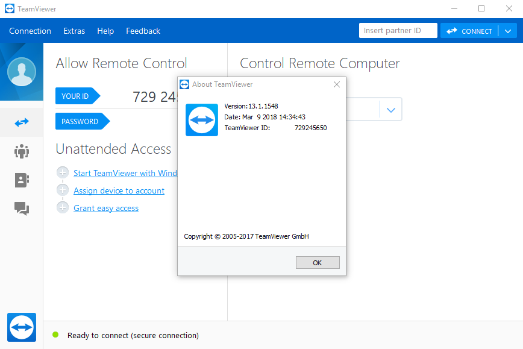Click plus icon beside Assign device to account
This screenshot has width=523, height=349.
[63, 190]
